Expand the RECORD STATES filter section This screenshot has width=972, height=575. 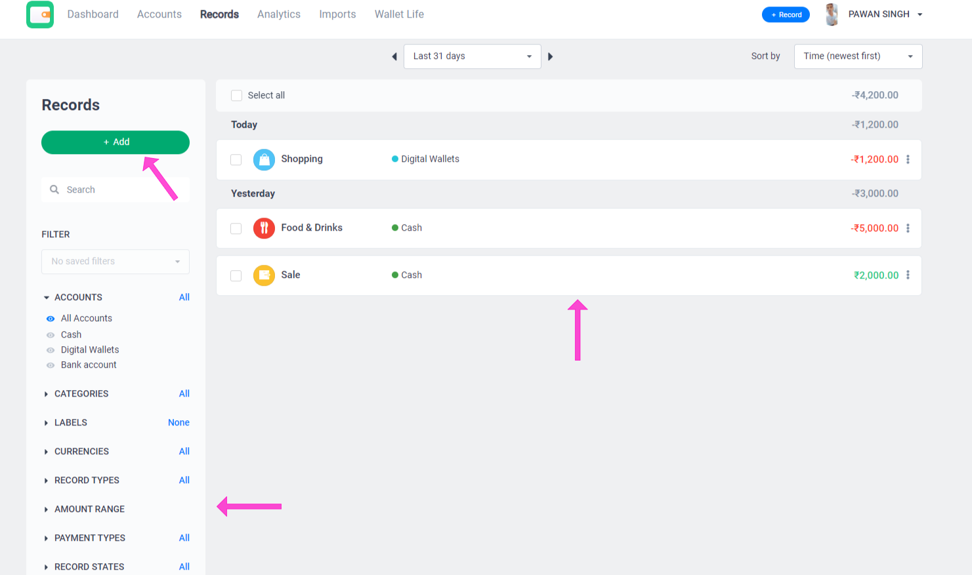click(x=46, y=567)
